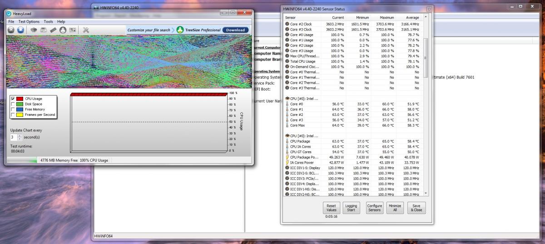
Task: Toggle the allocate memory icon
Action: (x=53, y=30)
